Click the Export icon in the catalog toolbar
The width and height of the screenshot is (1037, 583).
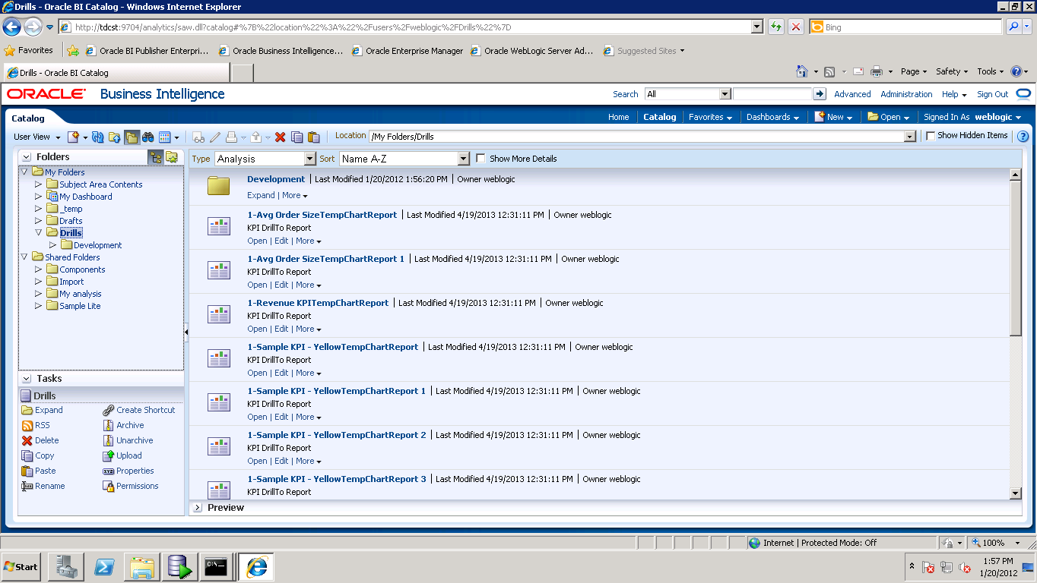[256, 137]
